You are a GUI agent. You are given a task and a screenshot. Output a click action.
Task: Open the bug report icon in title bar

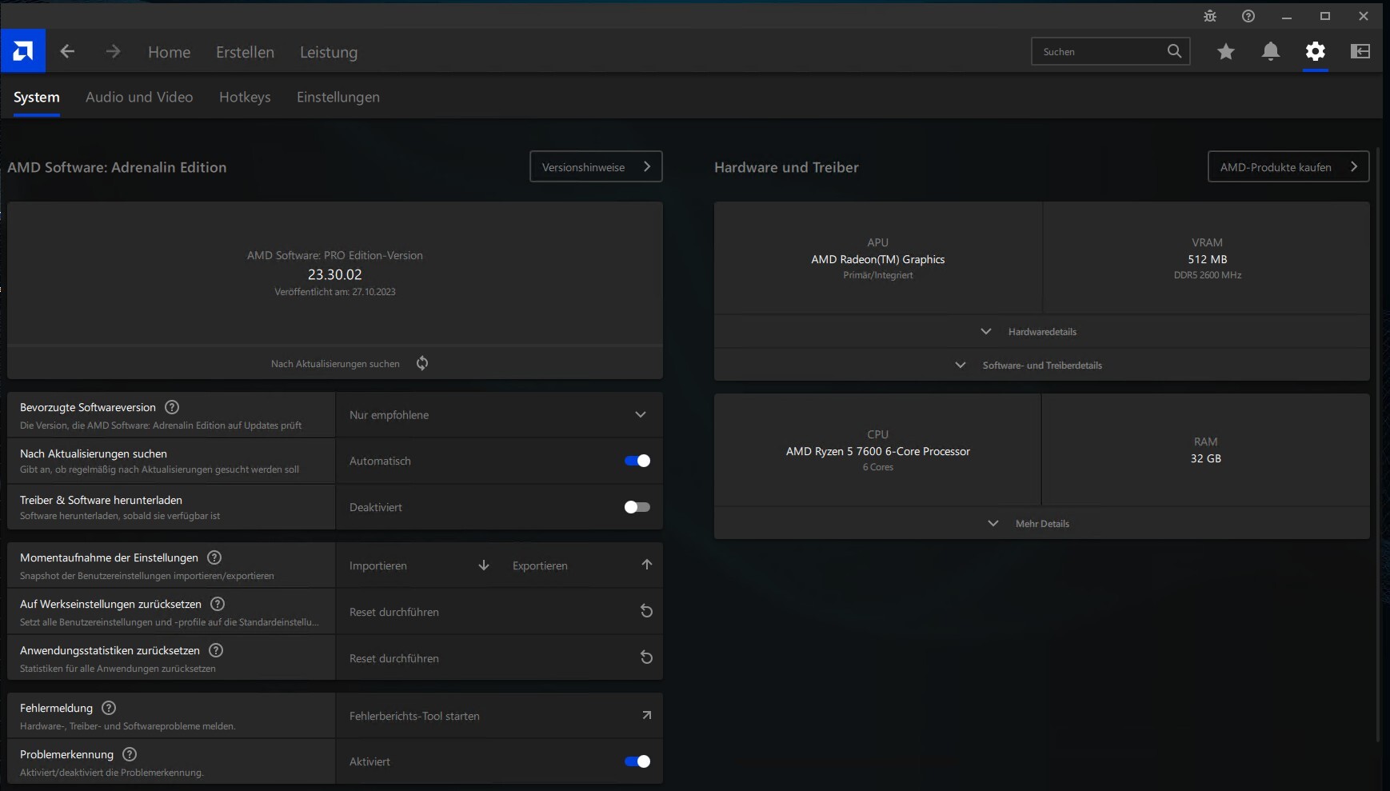(1209, 16)
